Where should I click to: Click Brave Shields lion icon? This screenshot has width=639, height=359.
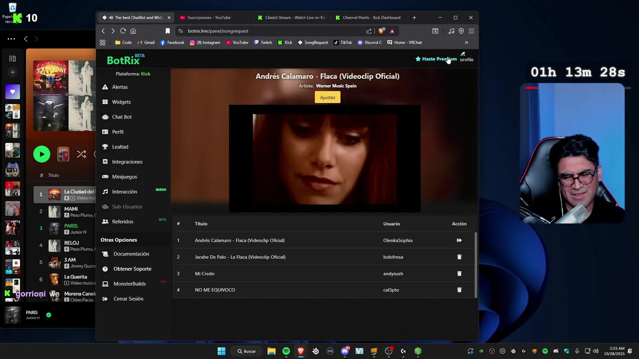point(381,31)
